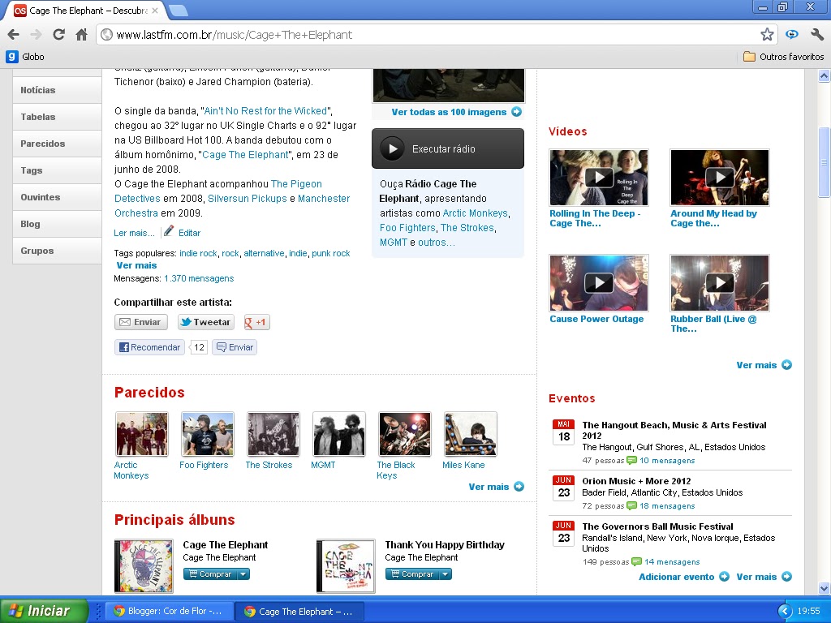Open the Blog sidebar tab

[58, 224]
